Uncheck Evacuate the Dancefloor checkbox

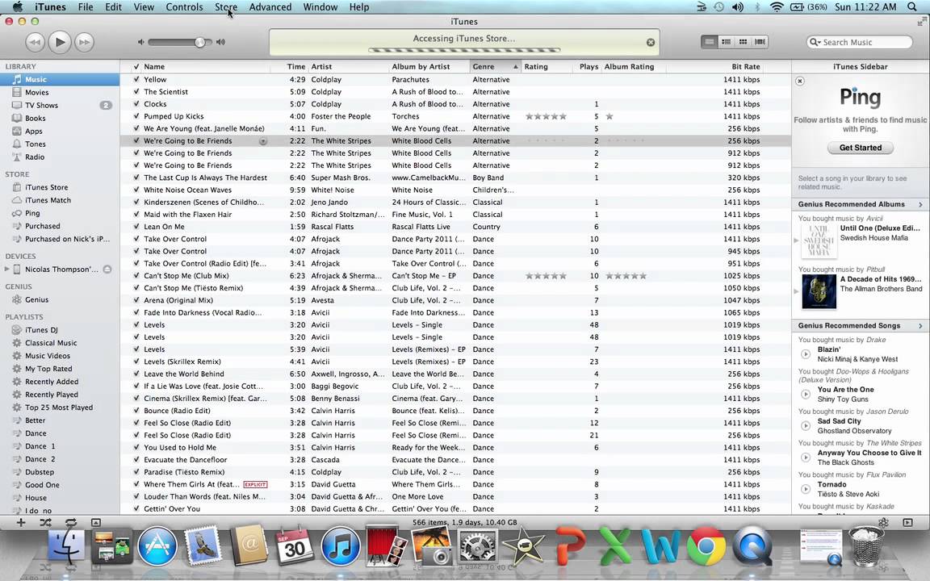point(136,459)
